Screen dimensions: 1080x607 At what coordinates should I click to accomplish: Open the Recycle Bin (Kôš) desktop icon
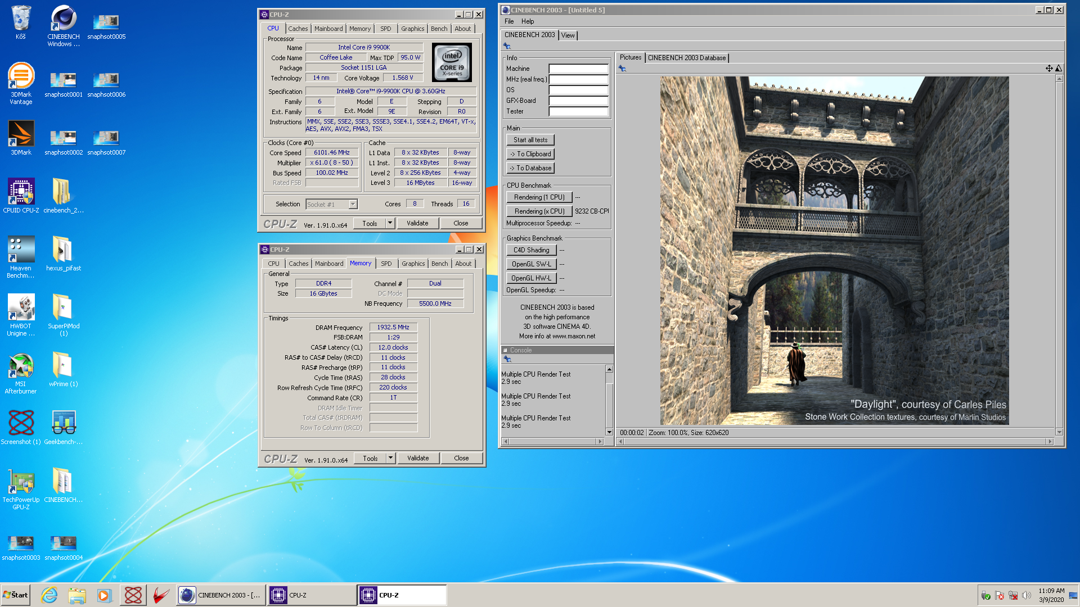[21, 22]
